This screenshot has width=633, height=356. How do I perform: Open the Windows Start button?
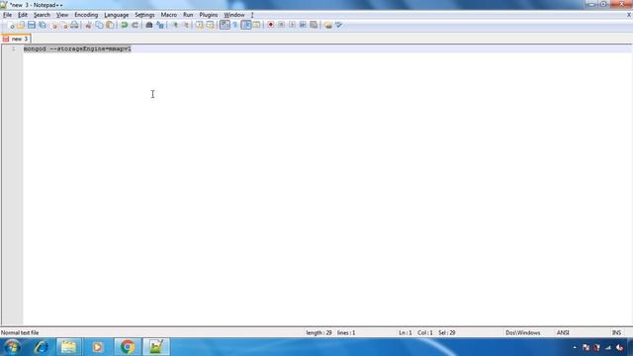[12, 347]
